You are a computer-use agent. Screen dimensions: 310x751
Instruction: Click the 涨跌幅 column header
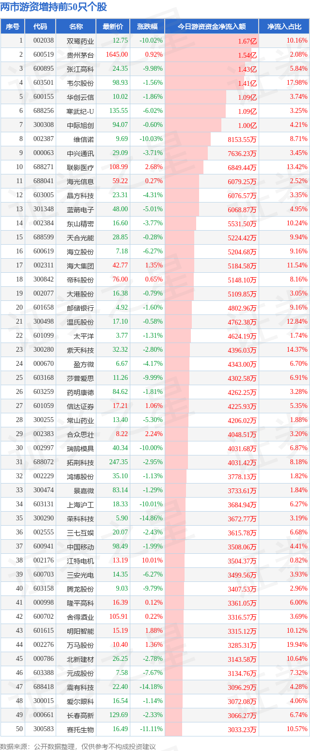pos(147,27)
